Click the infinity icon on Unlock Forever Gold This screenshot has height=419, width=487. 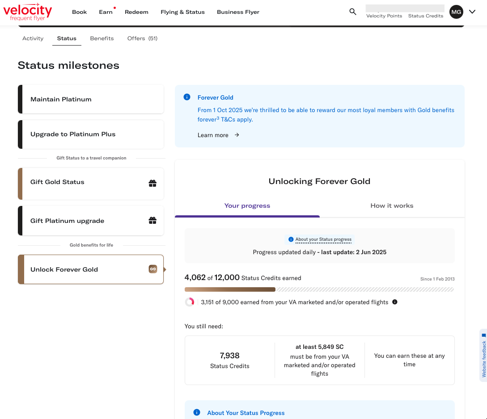click(153, 269)
